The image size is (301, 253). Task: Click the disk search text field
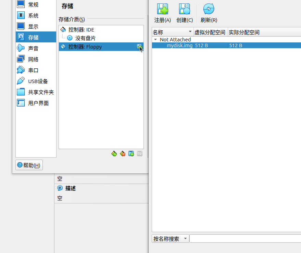(x=245, y=239)
